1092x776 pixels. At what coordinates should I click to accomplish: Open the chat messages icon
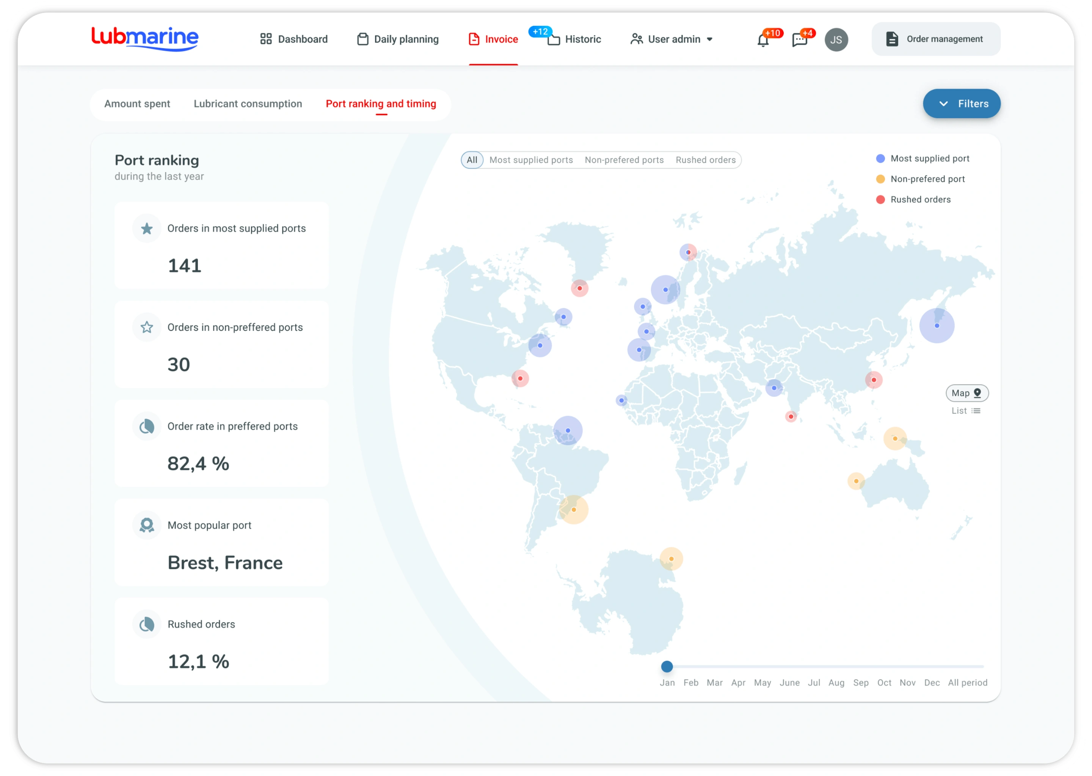(799, 40)
